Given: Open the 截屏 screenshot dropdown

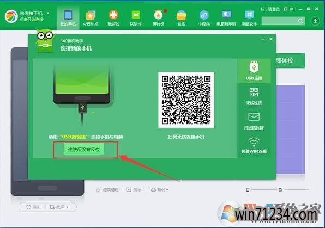Looking at the screenshot, I should click(59, 207).
